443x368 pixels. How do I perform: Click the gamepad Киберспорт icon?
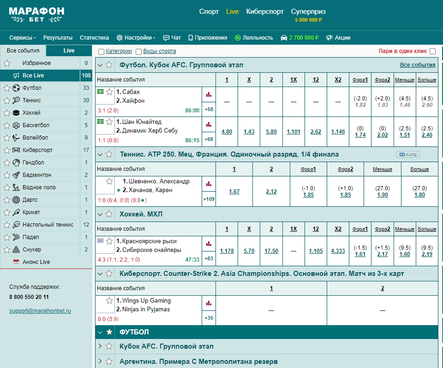(16, 150)
